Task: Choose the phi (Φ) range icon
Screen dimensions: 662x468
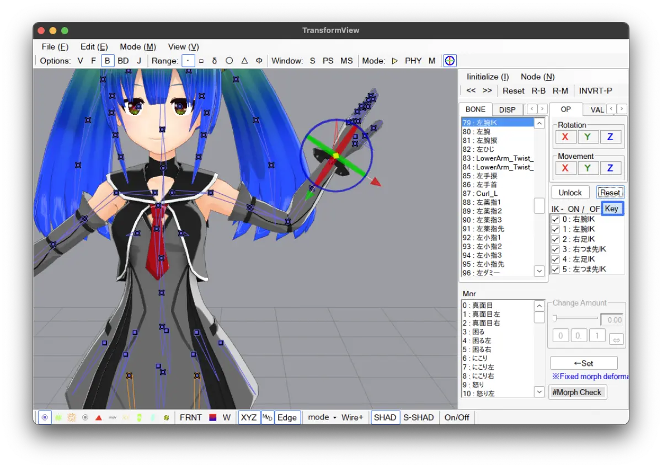Action: 259,61
